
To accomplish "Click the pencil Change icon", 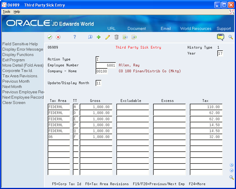I will [107, 37].
